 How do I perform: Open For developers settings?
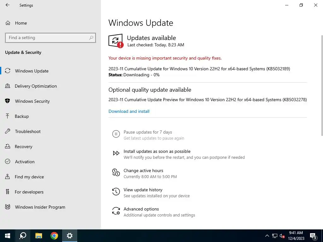pyautogui.click(x=29, y=192)
